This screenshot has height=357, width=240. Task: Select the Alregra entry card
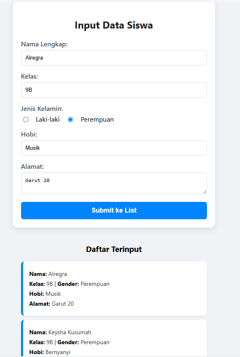click(x=114, y=288)
